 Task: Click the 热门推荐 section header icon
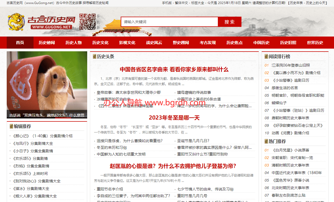(x=266, y=141)
